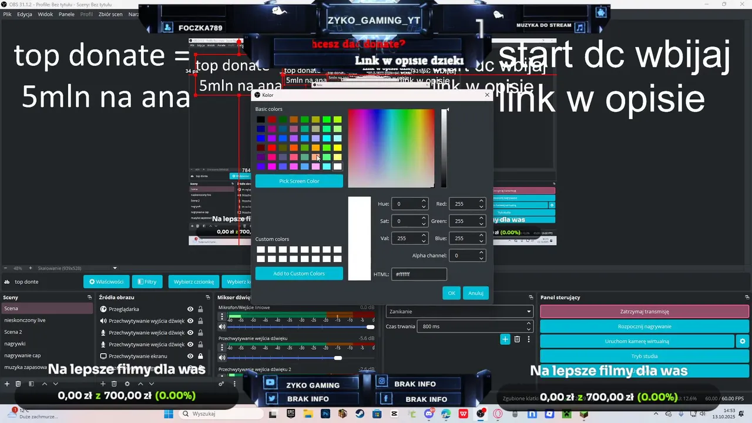Open the Widok menu
This screenshot has height=423, width=752.
point(45,14)
